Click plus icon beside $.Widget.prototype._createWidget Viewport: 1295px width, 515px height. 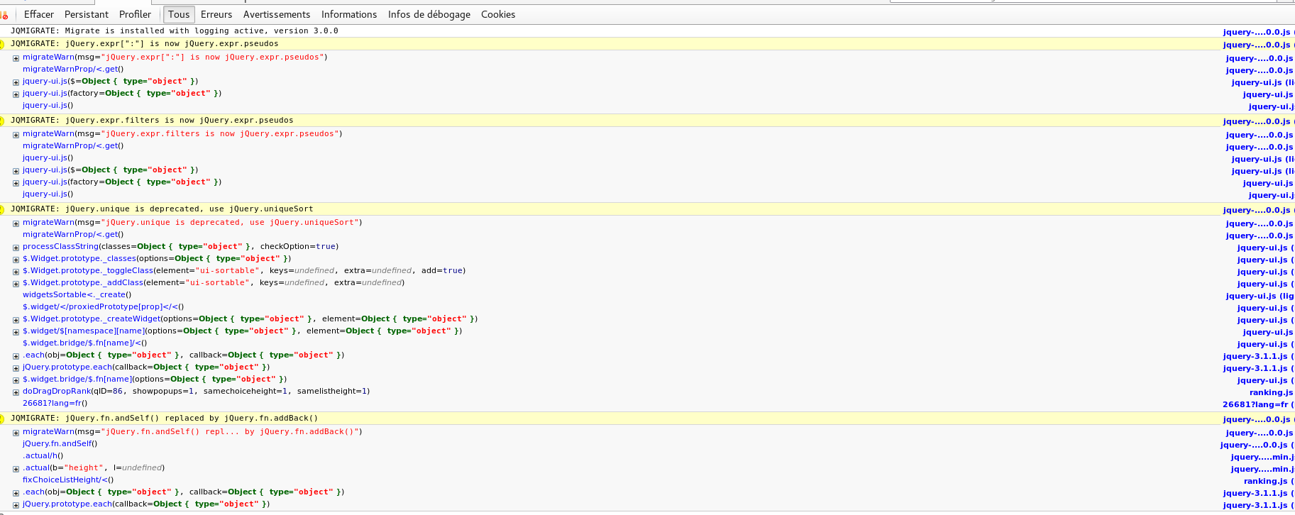pyautogui.click(x=16, y=320)
